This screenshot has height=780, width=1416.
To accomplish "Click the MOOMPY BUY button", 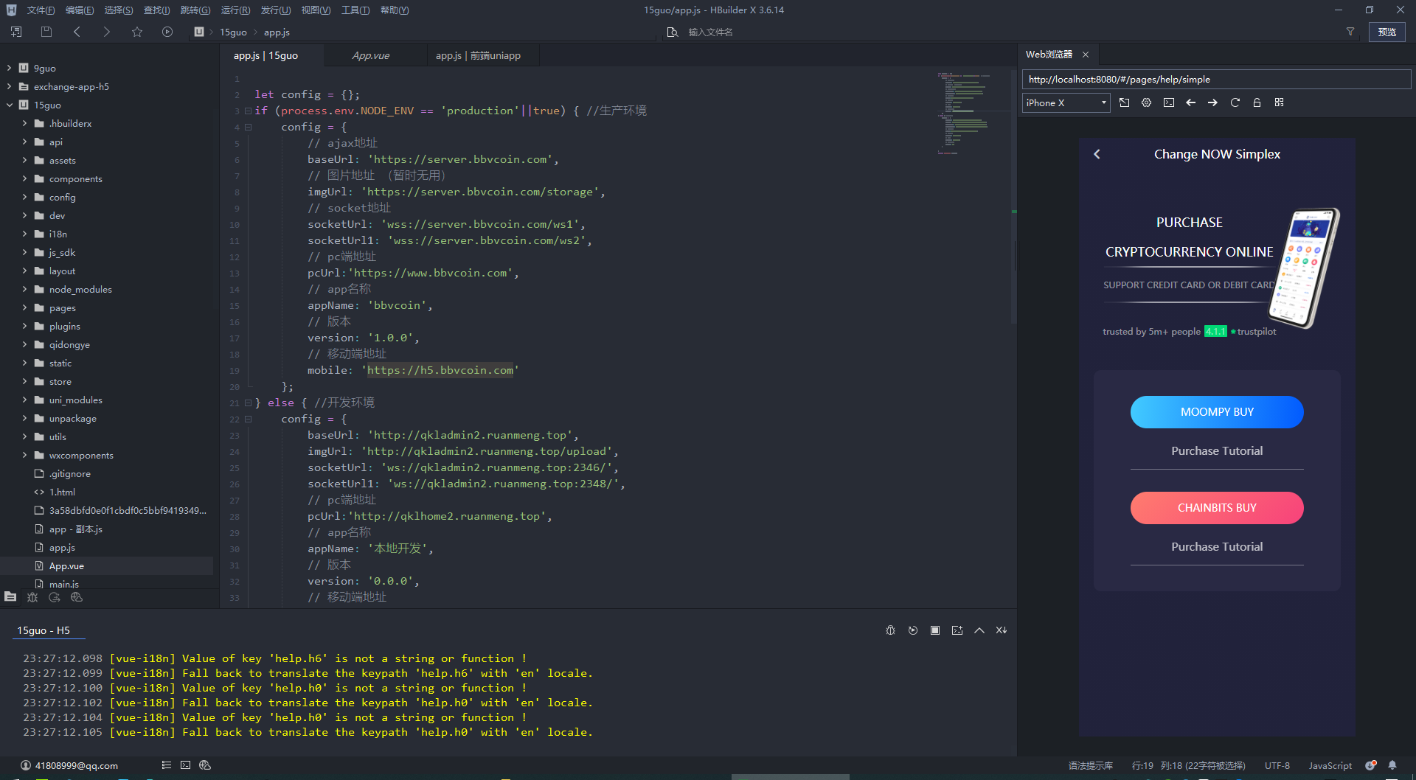I will click(1217, 412).
